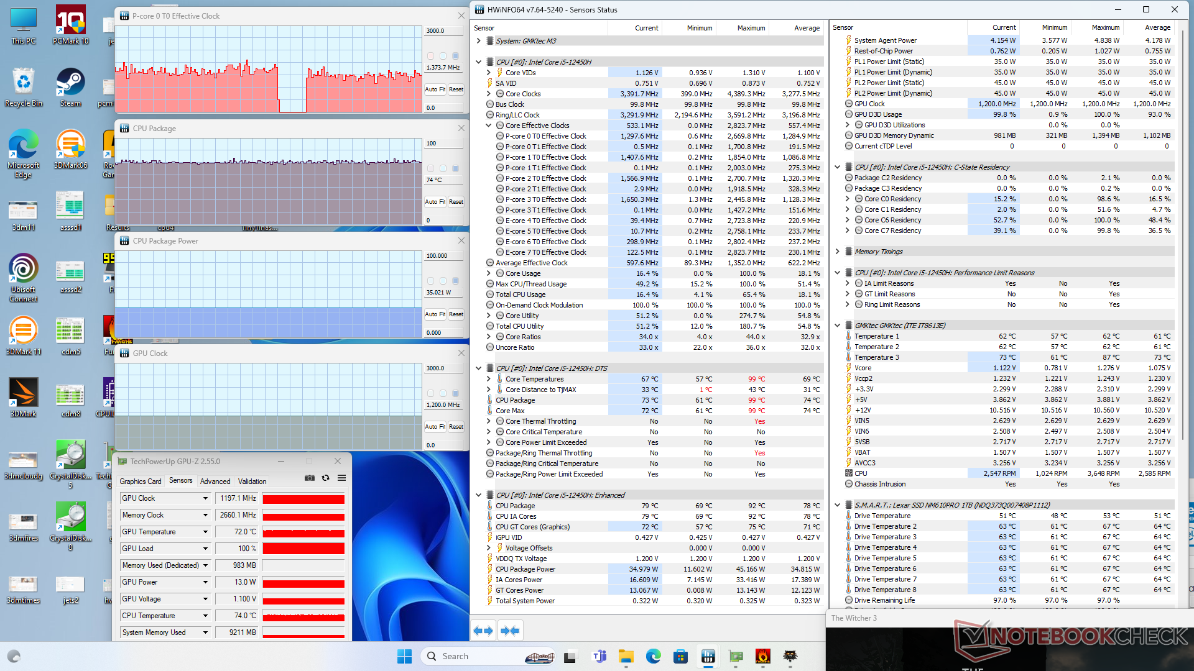Open File Explorer from taskbar
The image size is (1194, 671).
(x=626, y=656)
